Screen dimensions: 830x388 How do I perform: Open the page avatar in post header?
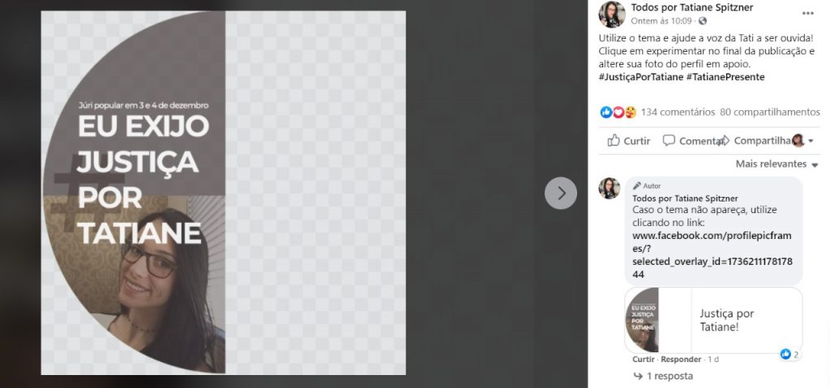612,15
